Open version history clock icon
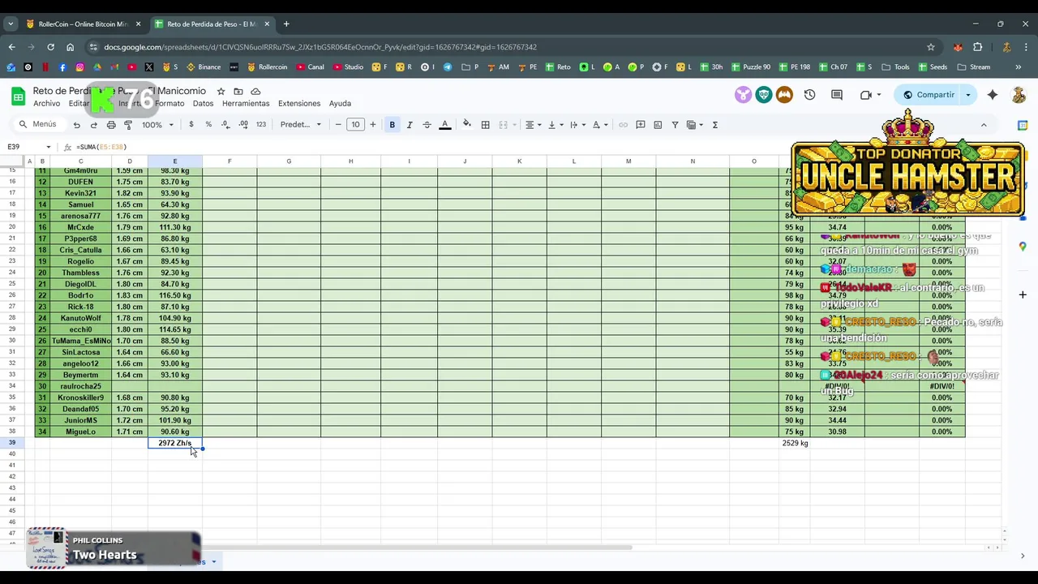This screenshot has width=1038, height=584. (809, 95)
